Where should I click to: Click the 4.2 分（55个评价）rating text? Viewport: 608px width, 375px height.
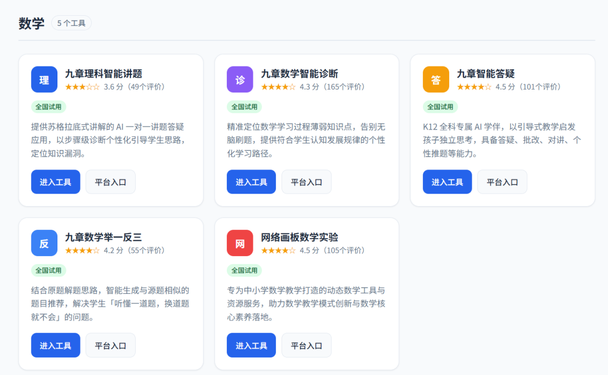(x=136, y=251)
